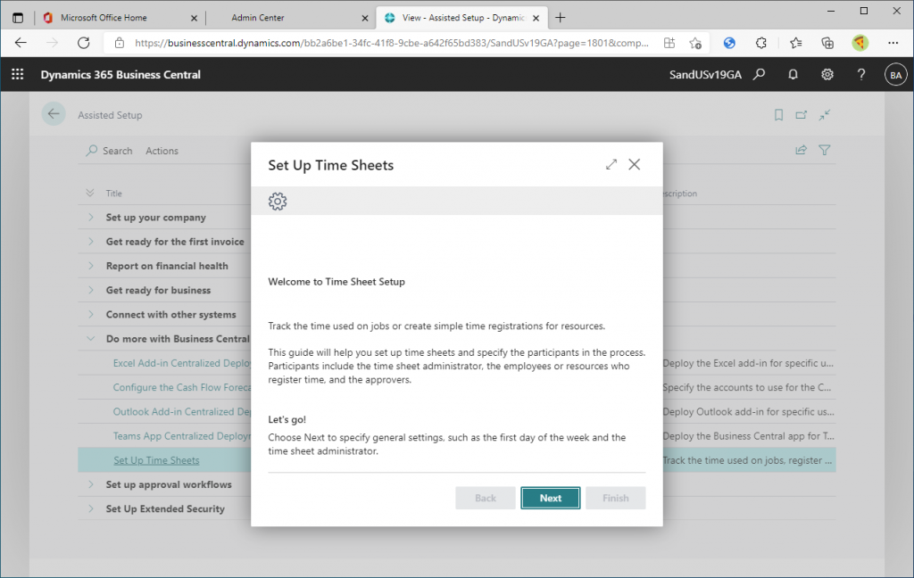Click the apps icon in the address bar
Image resolution: width=914 pixels, height=578 pixels.
click(x=669, y=43)
